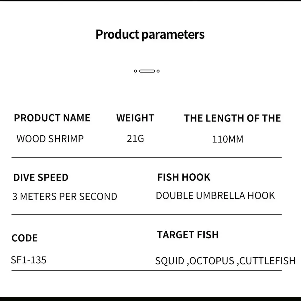301x301 pixels.
Task: Click the small left dot of the divider ornament
Action: point(135,71)
